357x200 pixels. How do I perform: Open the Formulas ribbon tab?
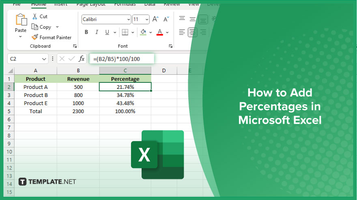pos(125,4)
